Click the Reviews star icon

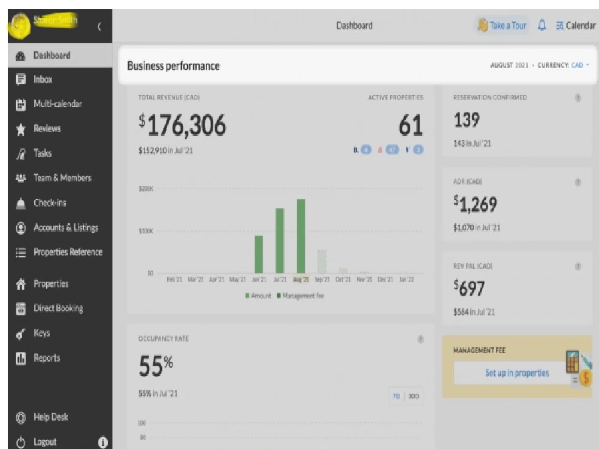20,129
